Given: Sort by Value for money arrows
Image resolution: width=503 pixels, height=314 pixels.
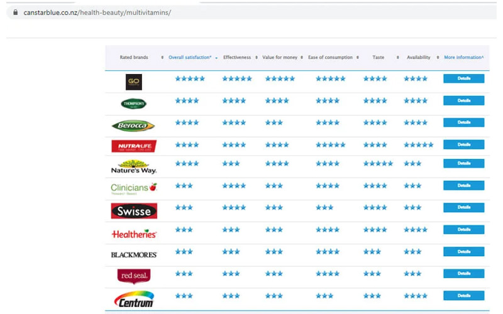Looking at the screenshot, I should tap(302, 57).
